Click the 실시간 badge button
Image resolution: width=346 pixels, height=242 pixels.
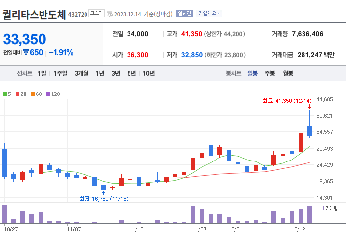pyautogui.click(x=184, y=14)
